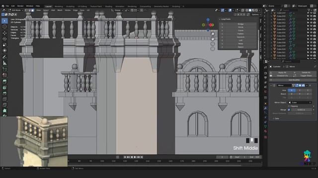
Task: Click the outliner filter funnel icon
Action: (309, 10)
